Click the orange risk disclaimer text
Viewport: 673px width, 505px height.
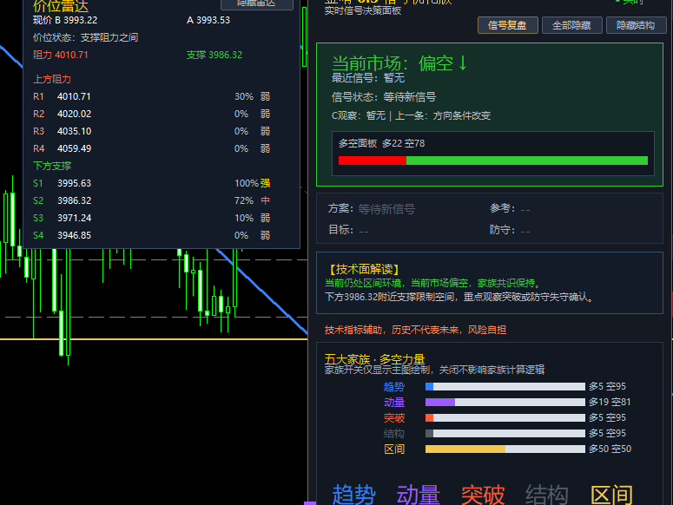coord(415,330)
